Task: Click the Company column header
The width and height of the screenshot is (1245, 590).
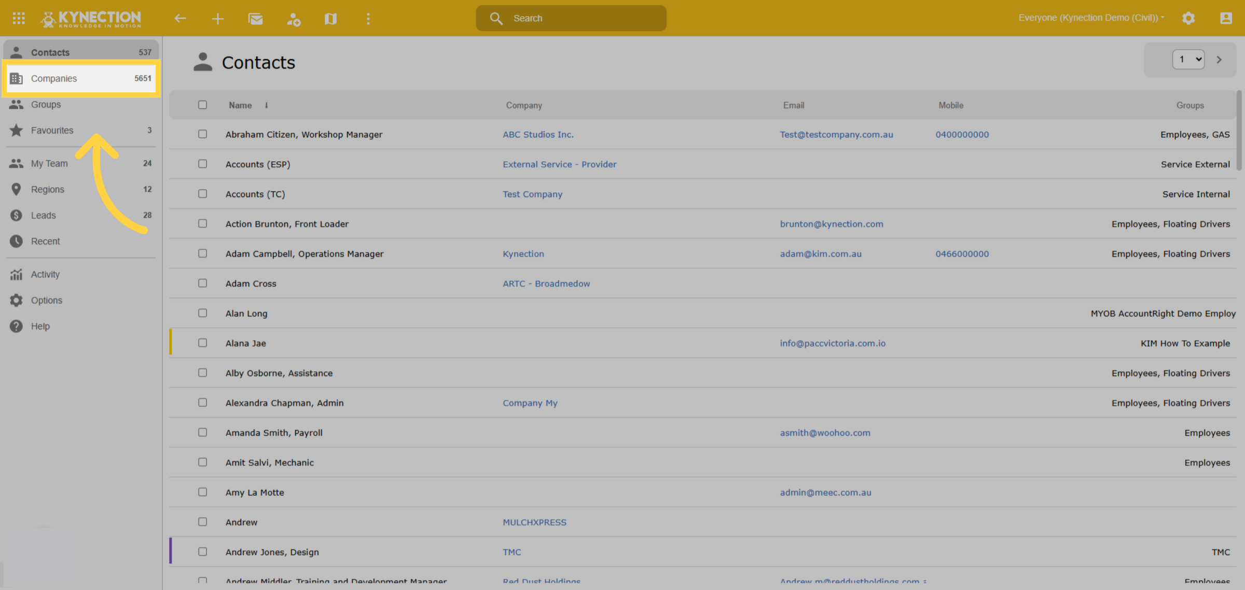Action: [524, 105]
